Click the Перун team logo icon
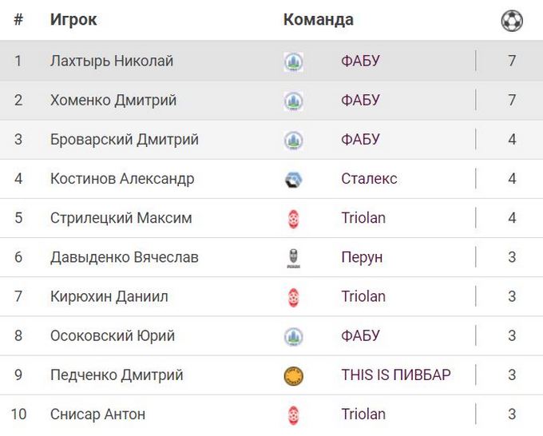 pos(294,257)
